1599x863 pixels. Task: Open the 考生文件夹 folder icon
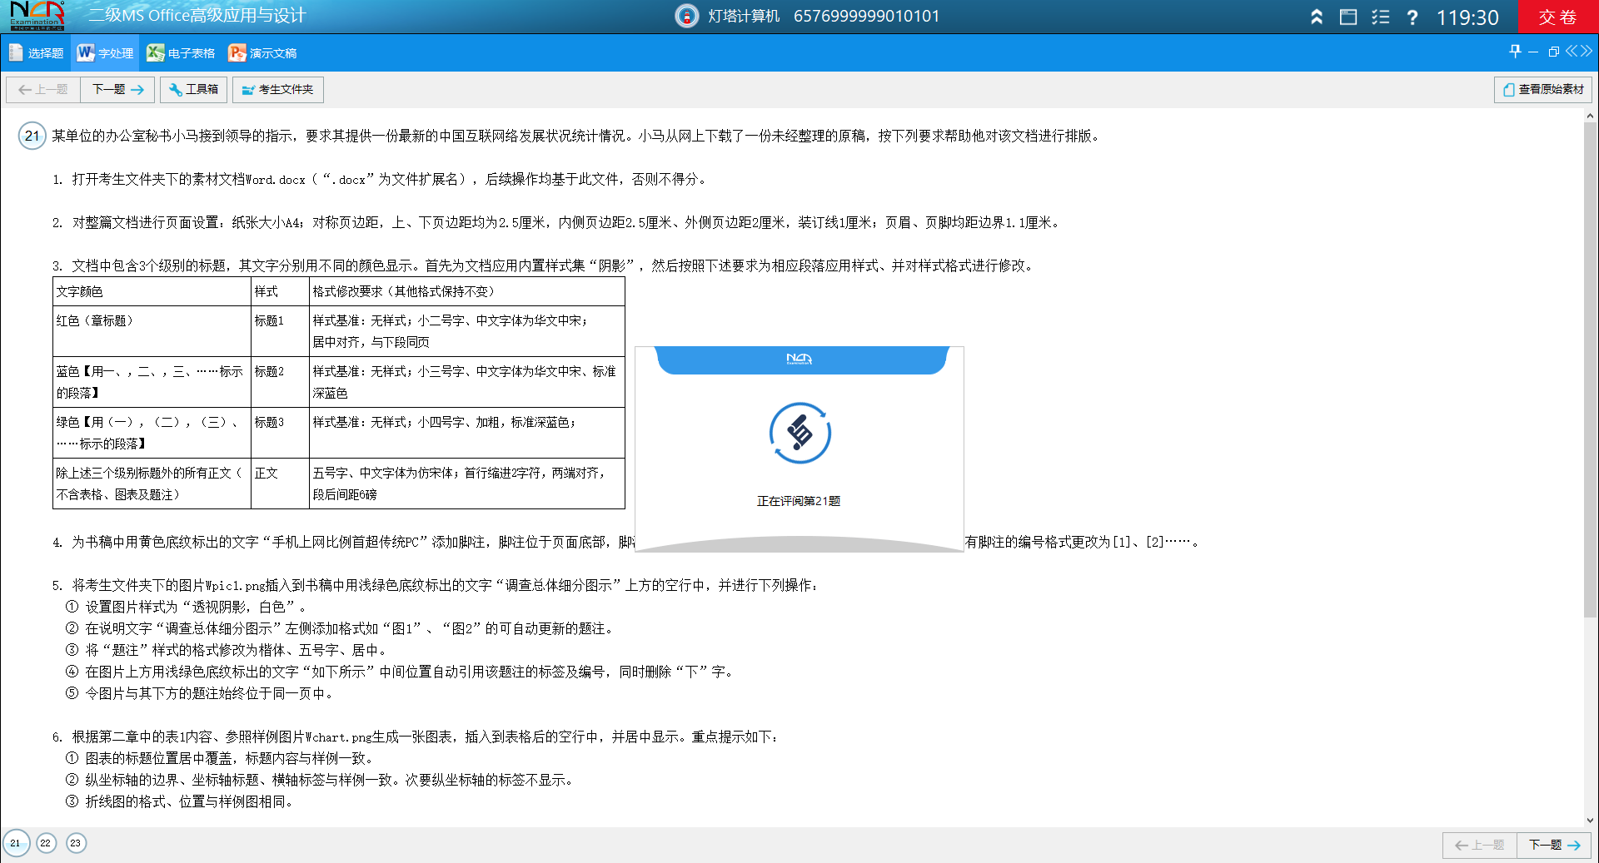247,89
